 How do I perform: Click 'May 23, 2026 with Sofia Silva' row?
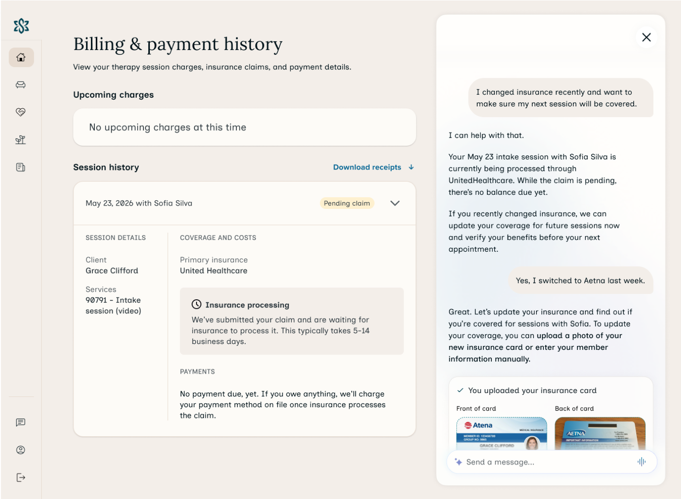point(245,203)
